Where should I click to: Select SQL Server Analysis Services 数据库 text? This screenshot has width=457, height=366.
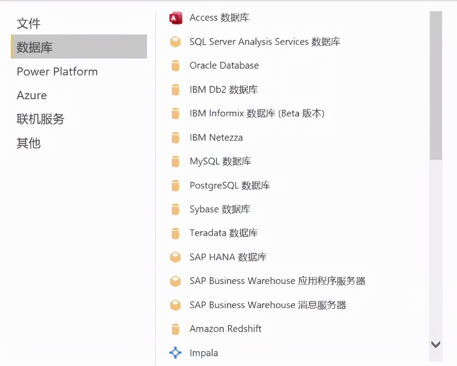(x=265, y=42)
